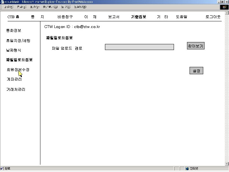Click the CTW Logon ID text ctb@ctw.co.kr
The height and width of the screenshot is (172, 229).
[x=87, y=27]
